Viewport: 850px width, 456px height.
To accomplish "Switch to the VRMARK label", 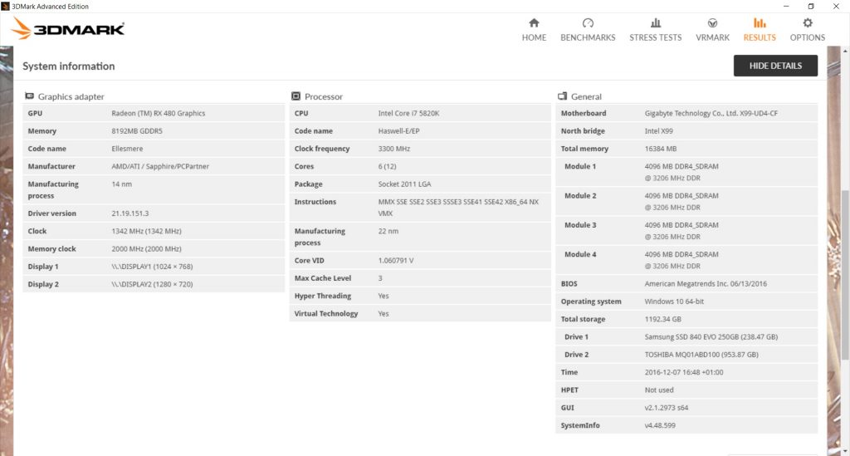I will [x=712, y=37].
